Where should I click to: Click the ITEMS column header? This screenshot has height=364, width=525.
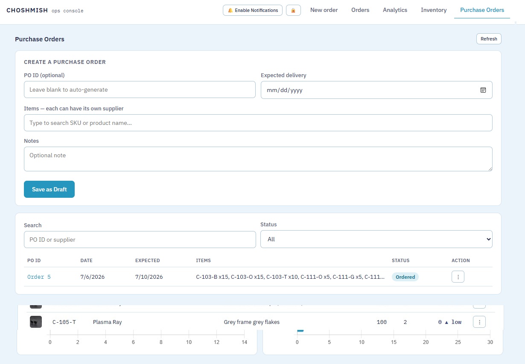tap(203, 260)
